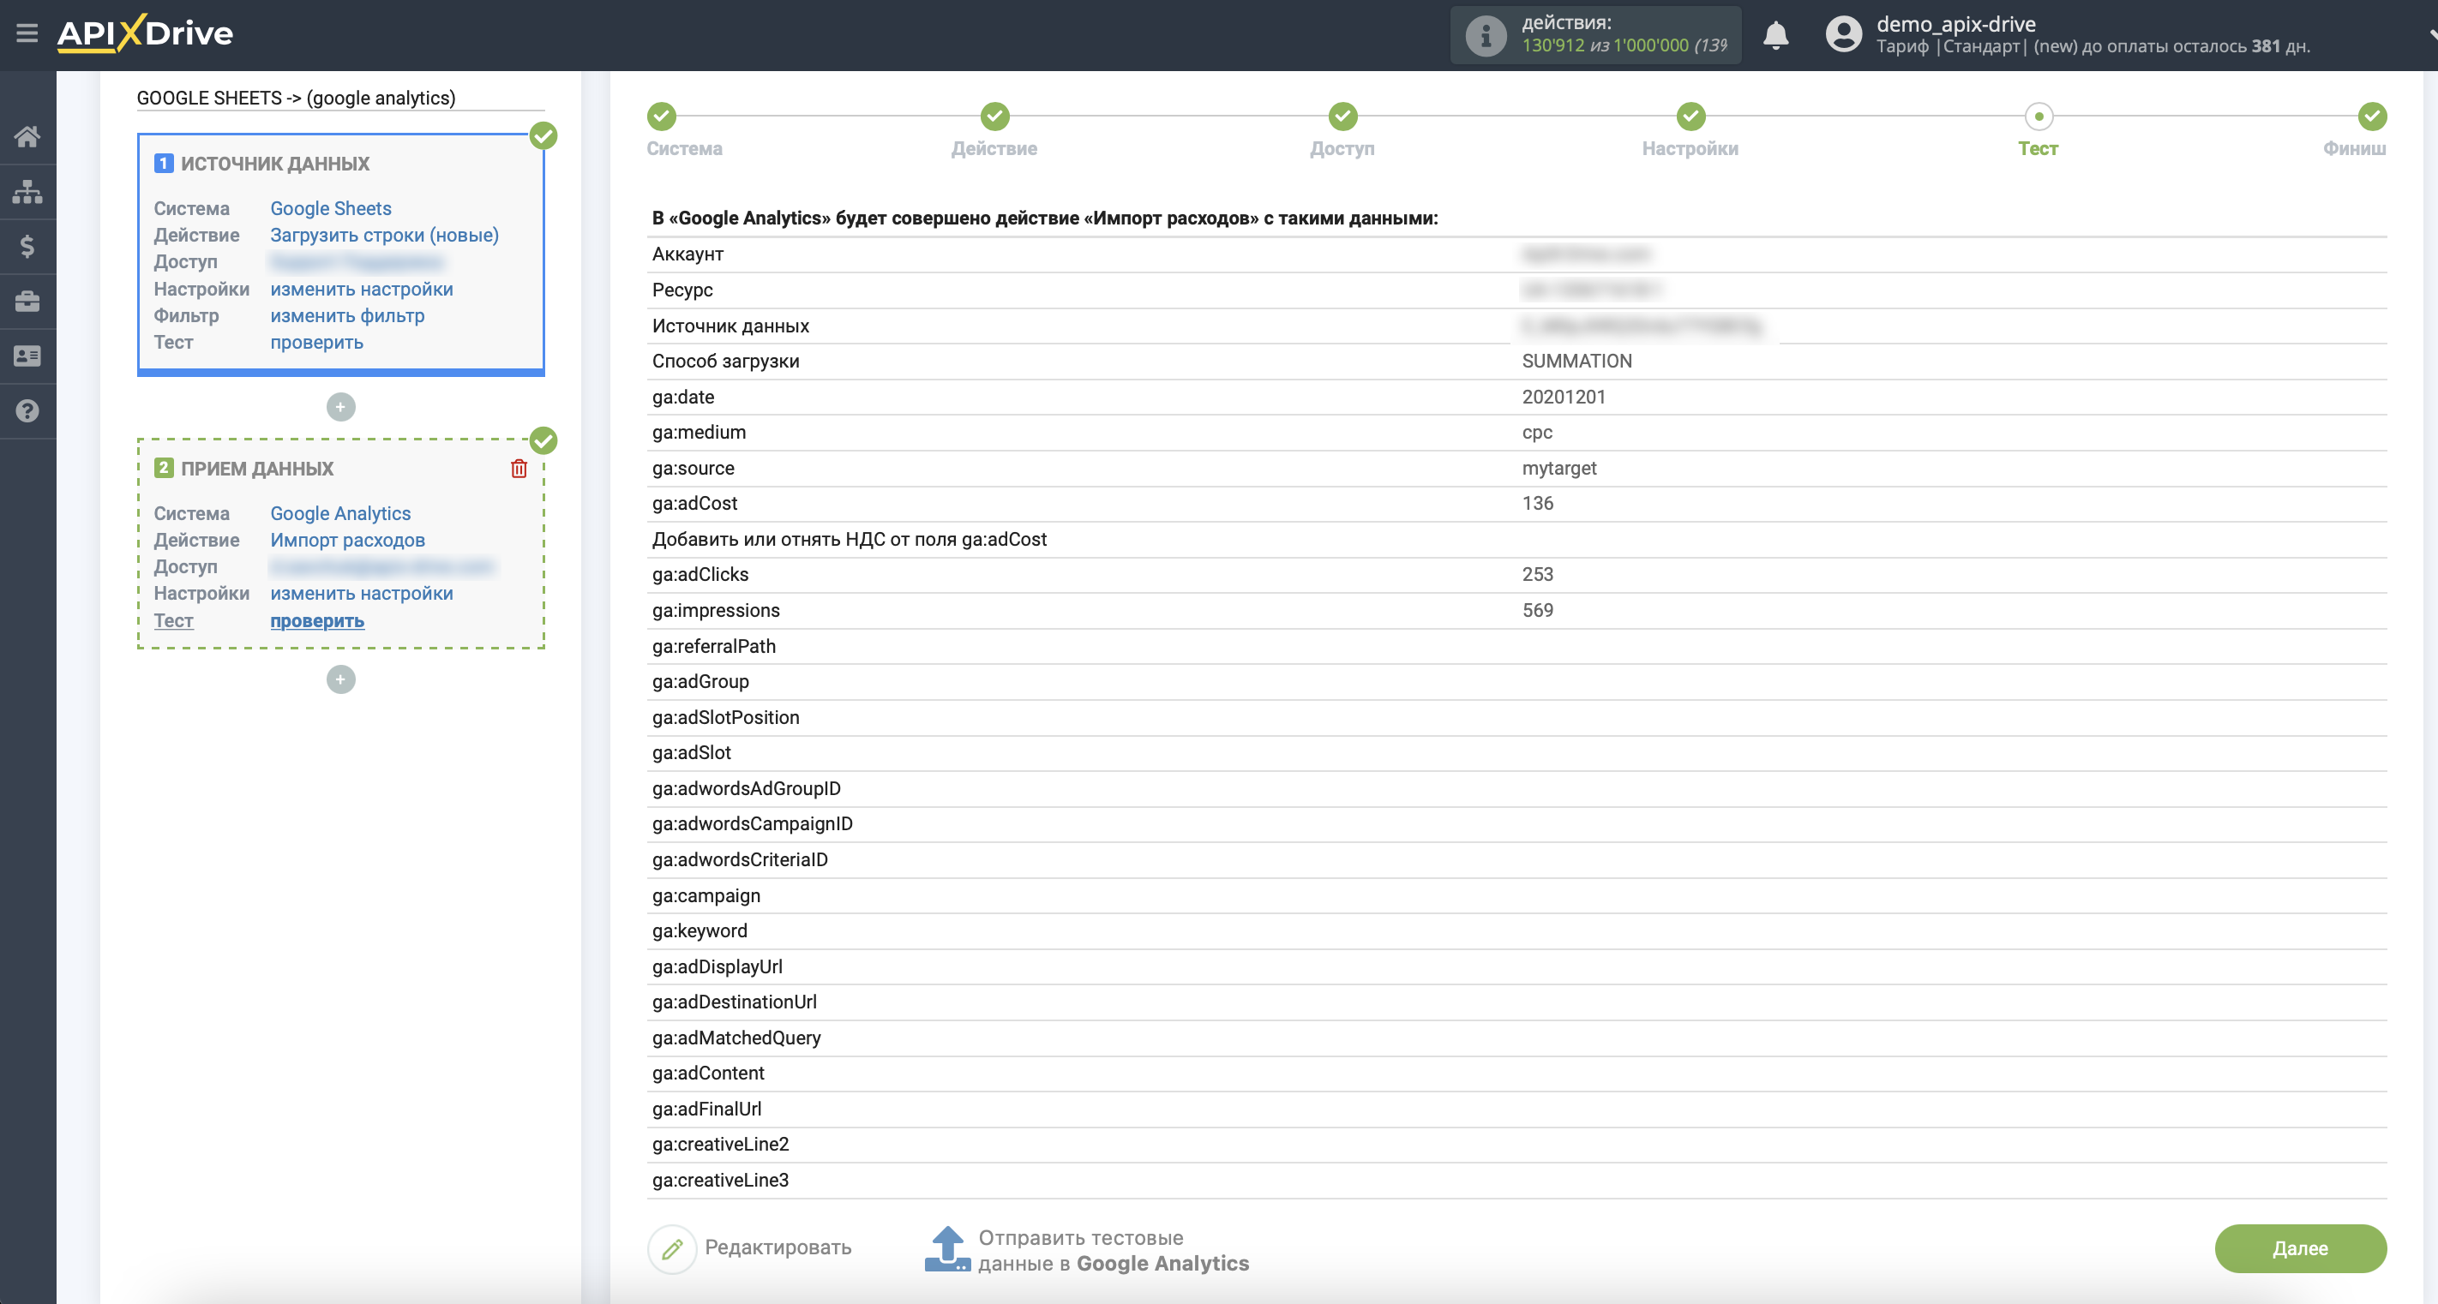
Task: Click receiver проверить test link
Action: (x=317, y=620)
